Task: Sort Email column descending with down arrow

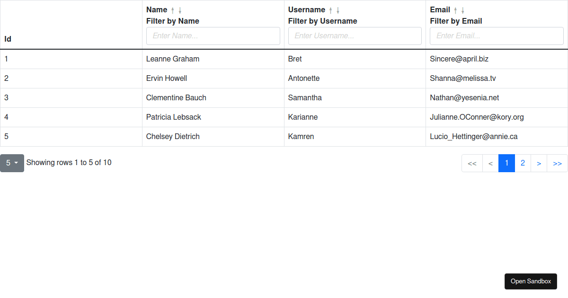Action: (x=463, y=10)
